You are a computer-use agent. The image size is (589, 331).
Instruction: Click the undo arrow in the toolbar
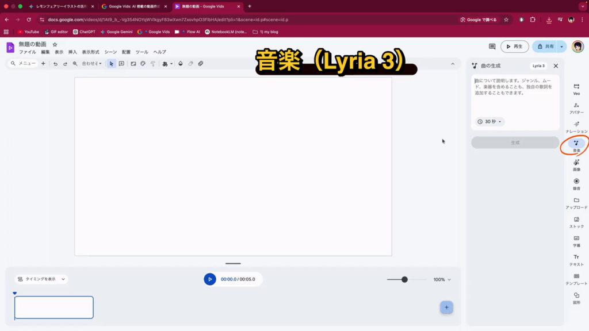(x=55, y=64)
